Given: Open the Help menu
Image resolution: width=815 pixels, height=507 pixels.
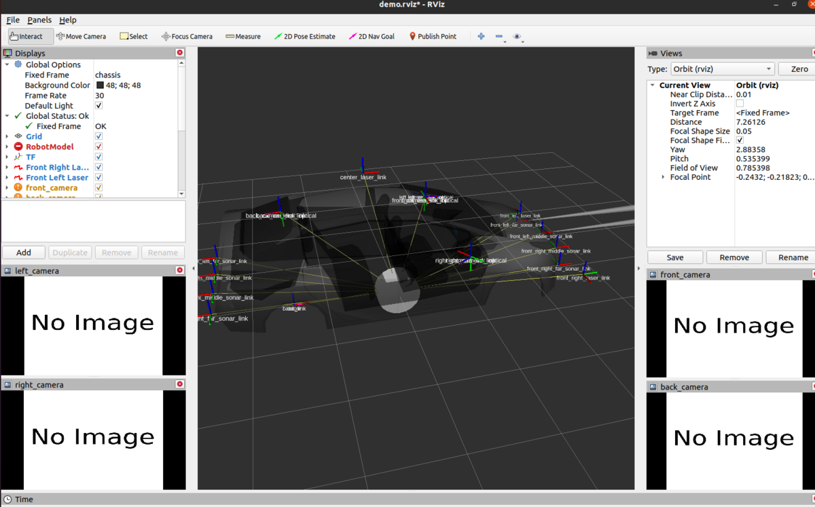Looking at the screenshot, I should point(68,20).
